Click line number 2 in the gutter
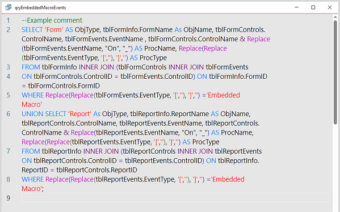 click(9, 29)
